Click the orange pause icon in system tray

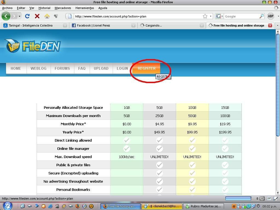[x=234, y=206]
